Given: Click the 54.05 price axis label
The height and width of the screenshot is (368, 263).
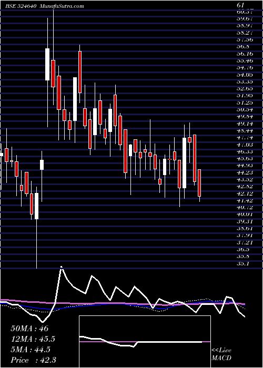Looking at the screenshot, I should coord(245,75).
